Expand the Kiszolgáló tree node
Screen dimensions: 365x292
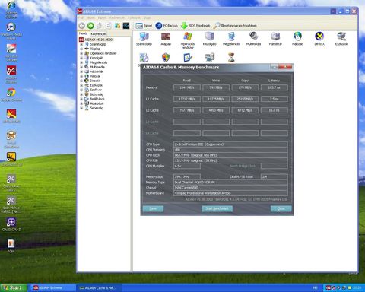[x=81, y=58]
